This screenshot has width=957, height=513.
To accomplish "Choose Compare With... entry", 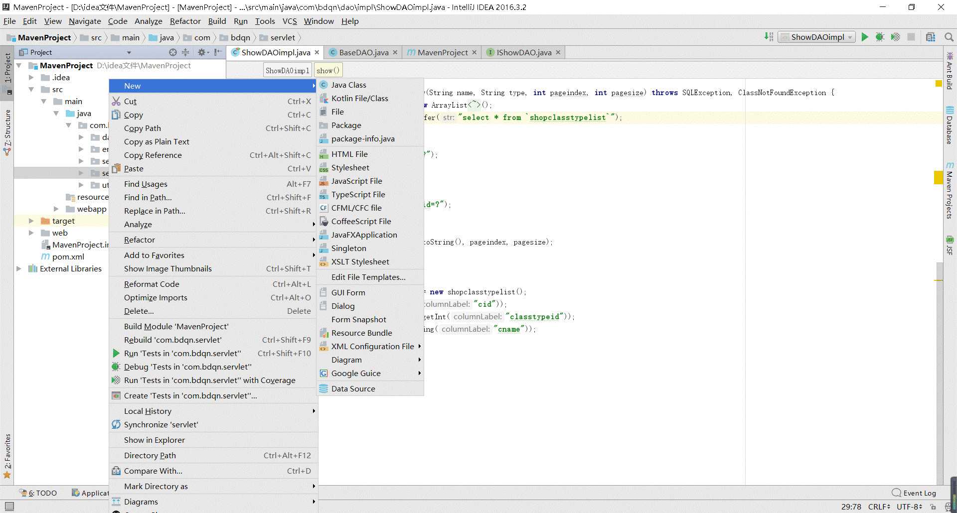I will coord(213,471).
